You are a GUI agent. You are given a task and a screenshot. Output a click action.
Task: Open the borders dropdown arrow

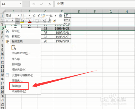coord(41,21)
